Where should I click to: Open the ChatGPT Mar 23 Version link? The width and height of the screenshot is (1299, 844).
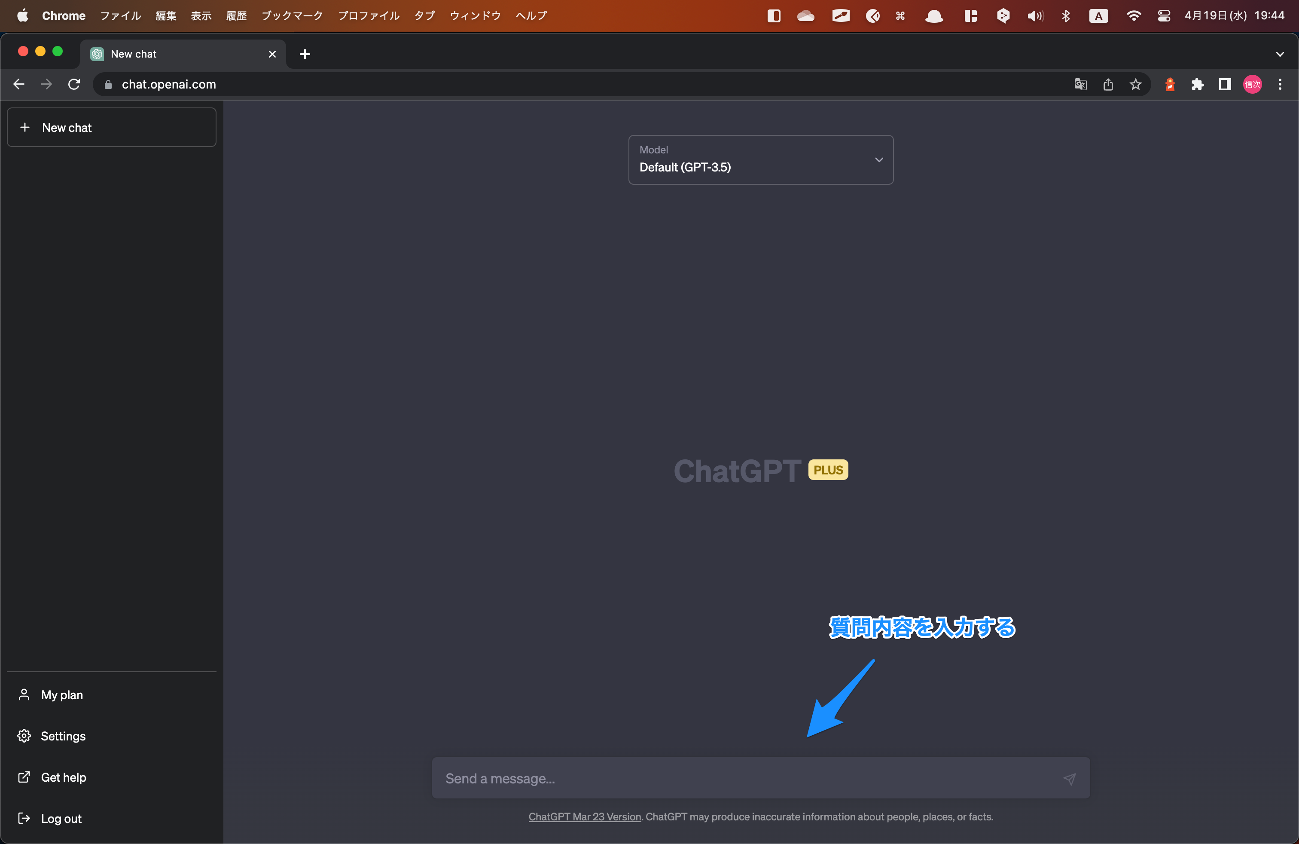point(584,816)
